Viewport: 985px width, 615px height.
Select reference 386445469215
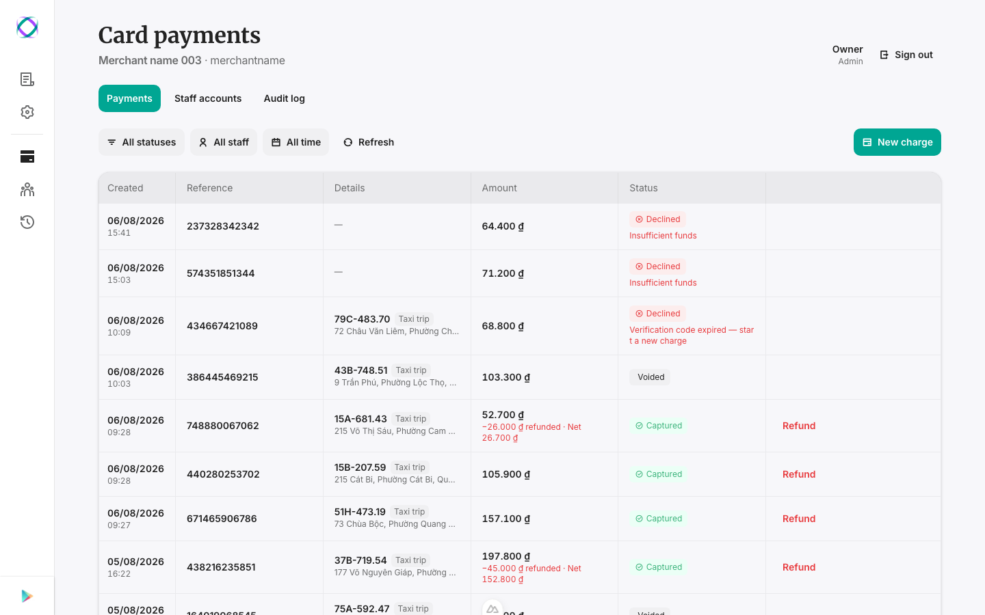222,377
